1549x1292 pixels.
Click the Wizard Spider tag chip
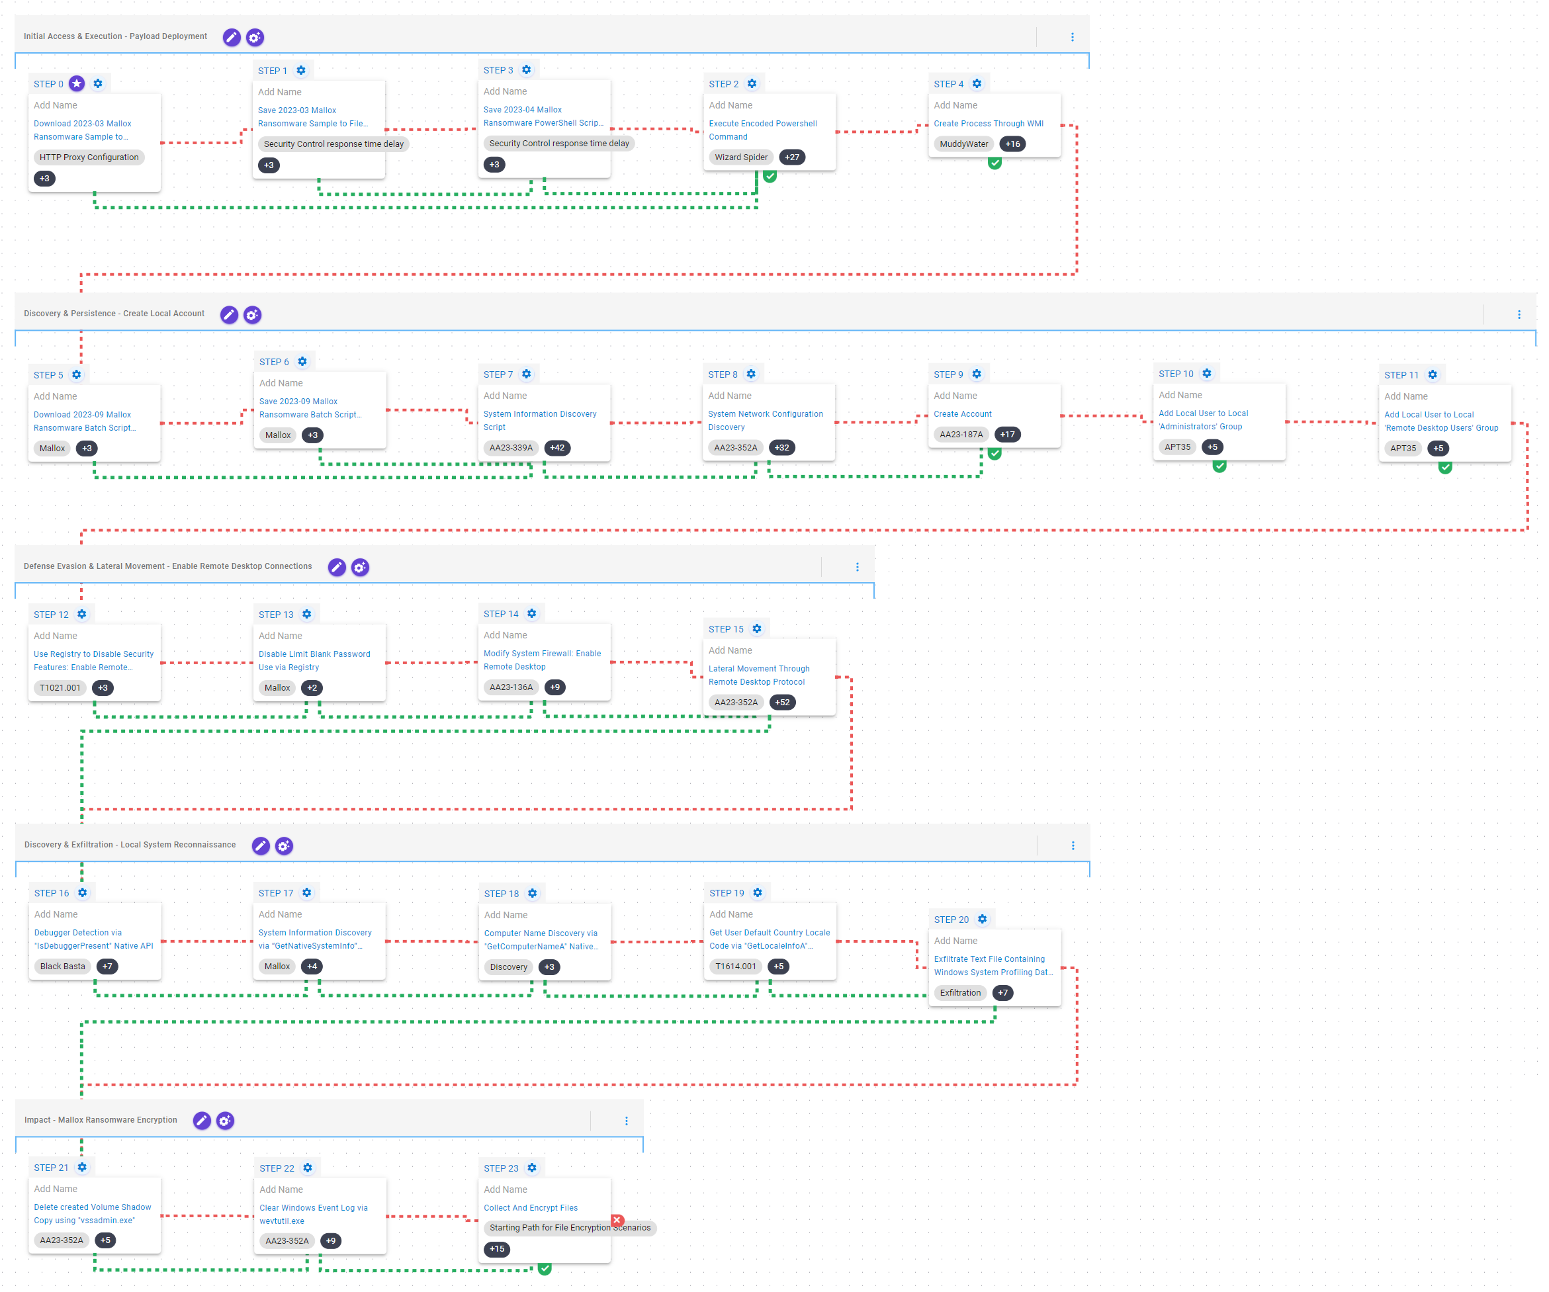740,157
